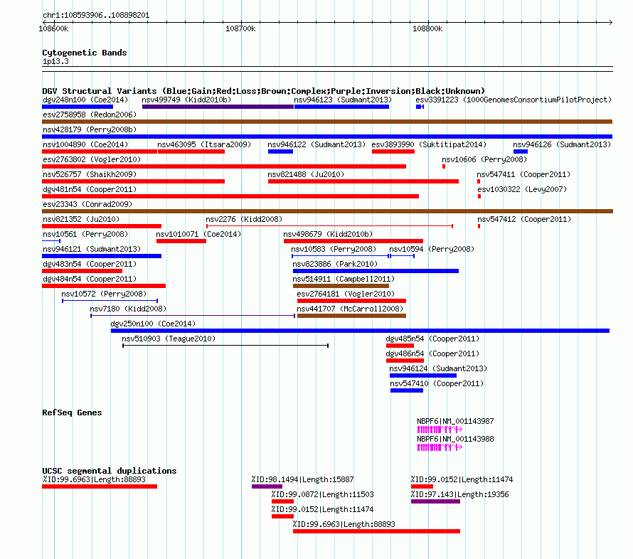Click the NBPF6 NM_001143987 exon glyph

[440, 430]
